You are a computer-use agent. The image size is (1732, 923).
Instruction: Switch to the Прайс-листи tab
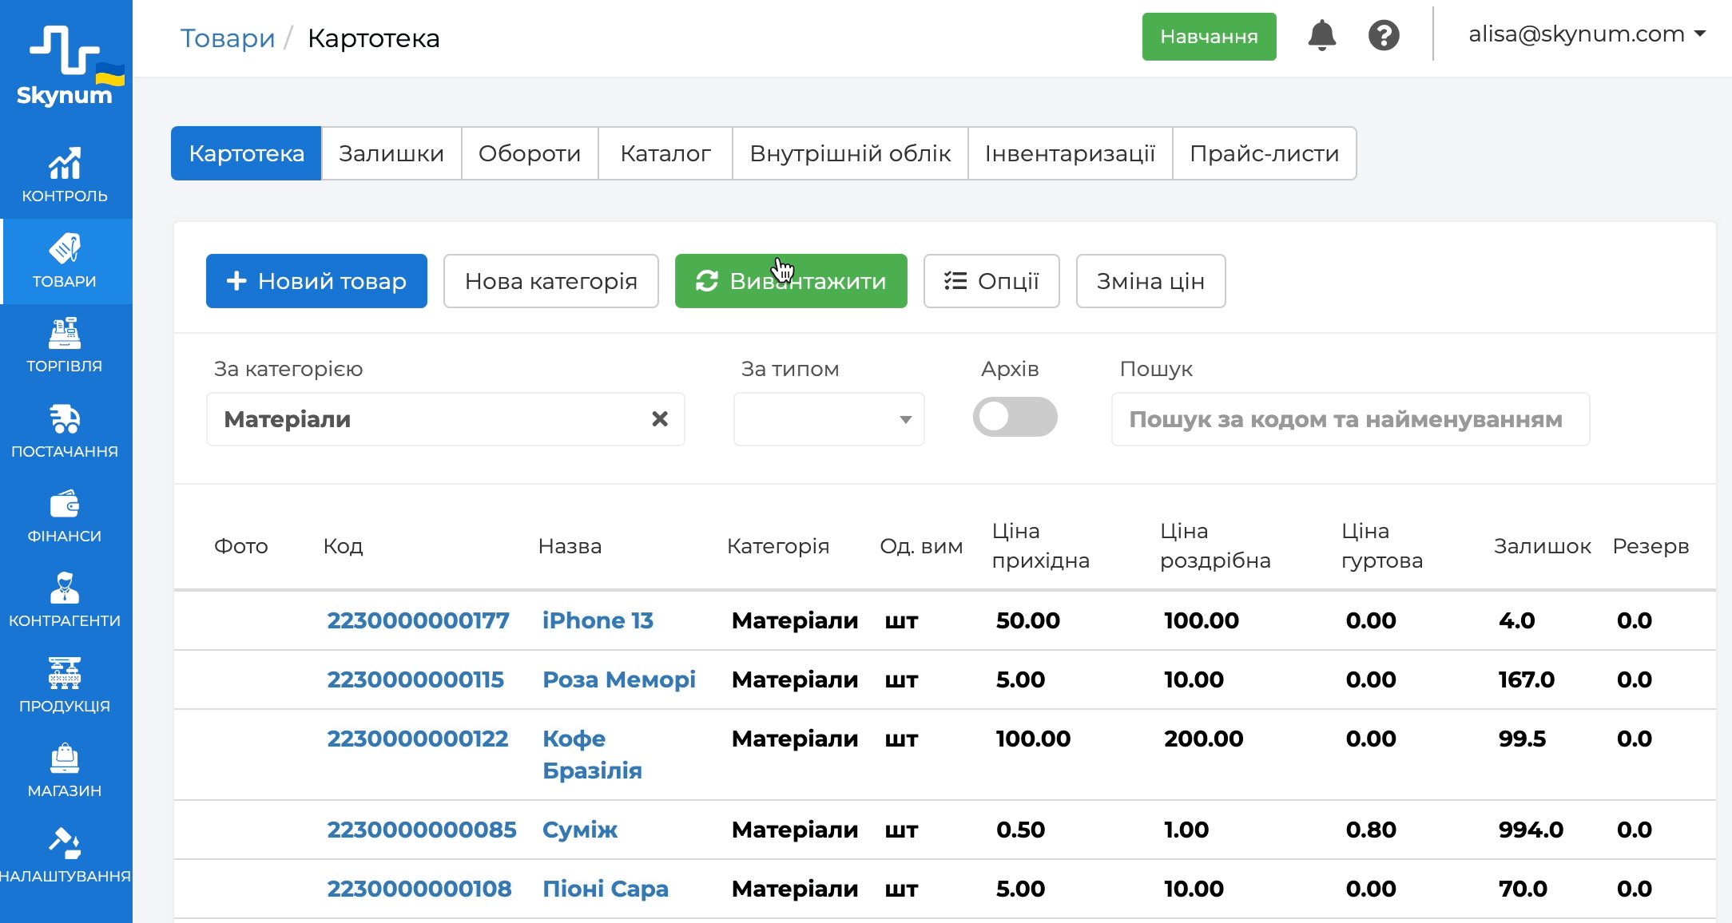pos(1264,153)
